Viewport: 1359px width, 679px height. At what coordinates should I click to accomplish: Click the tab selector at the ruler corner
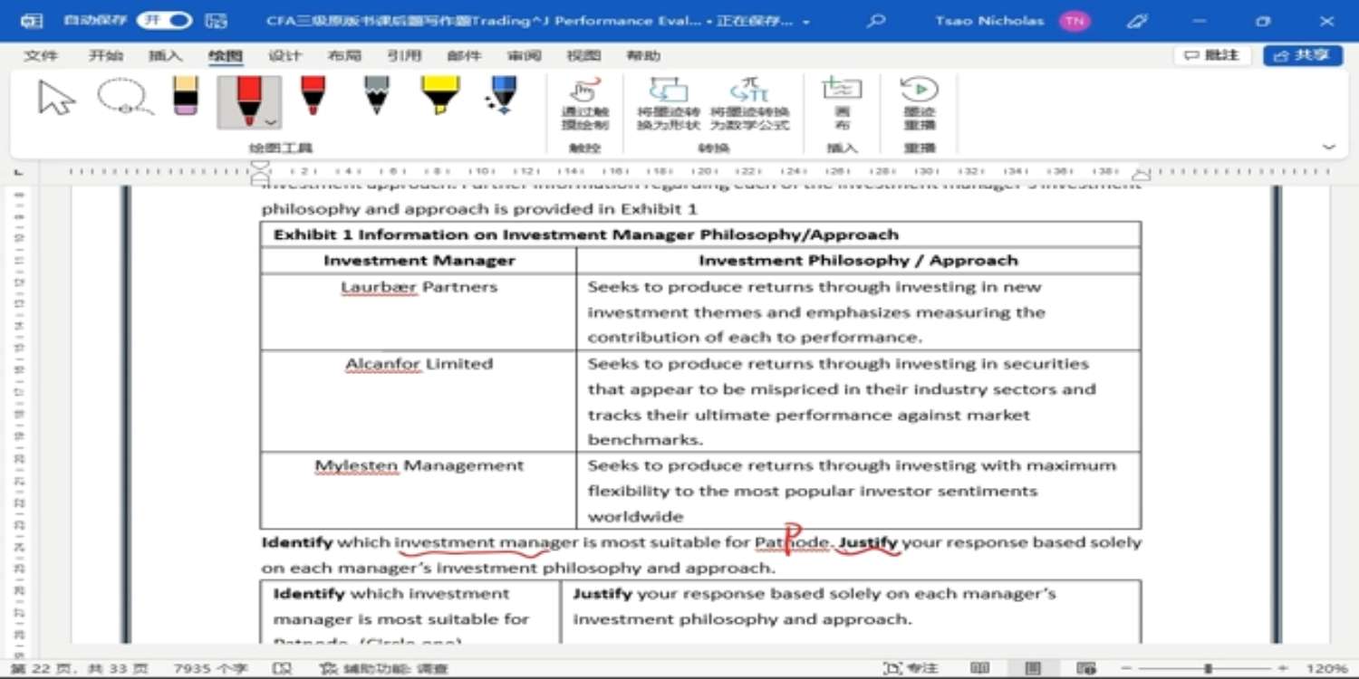click(20, 171)
